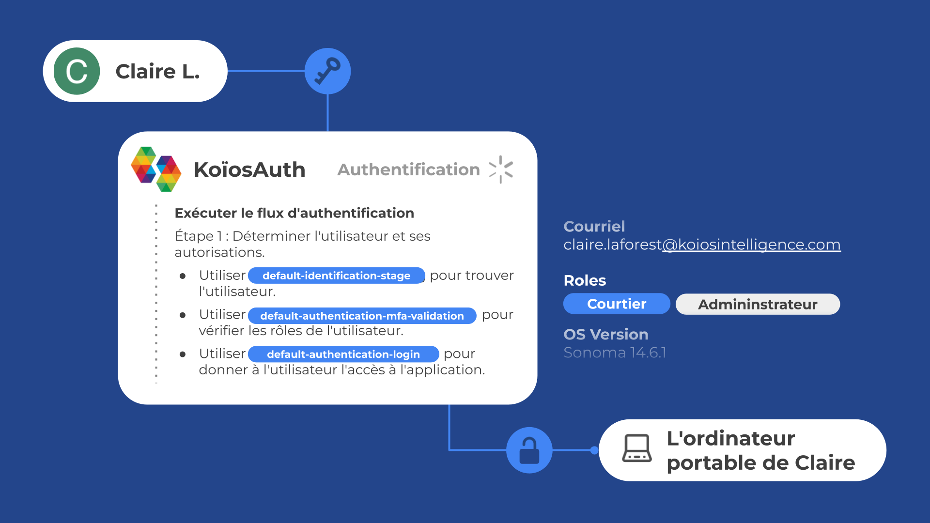Click the Claire L. user name label
The width and height of the screenshot is (930, 523).
pos(157,72)
